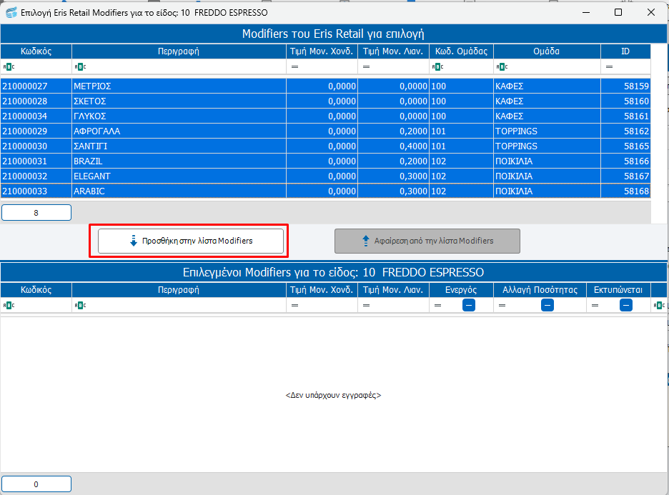
Task: Click the equals filter icon in Ενεργός column
Action: (x=437, y=305)
